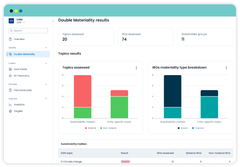Click the dark window control dot
The image size is (240, 167).
11,11
